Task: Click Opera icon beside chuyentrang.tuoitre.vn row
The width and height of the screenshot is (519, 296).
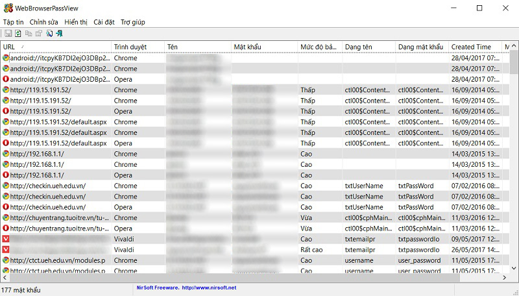Action: pos(6,228)
